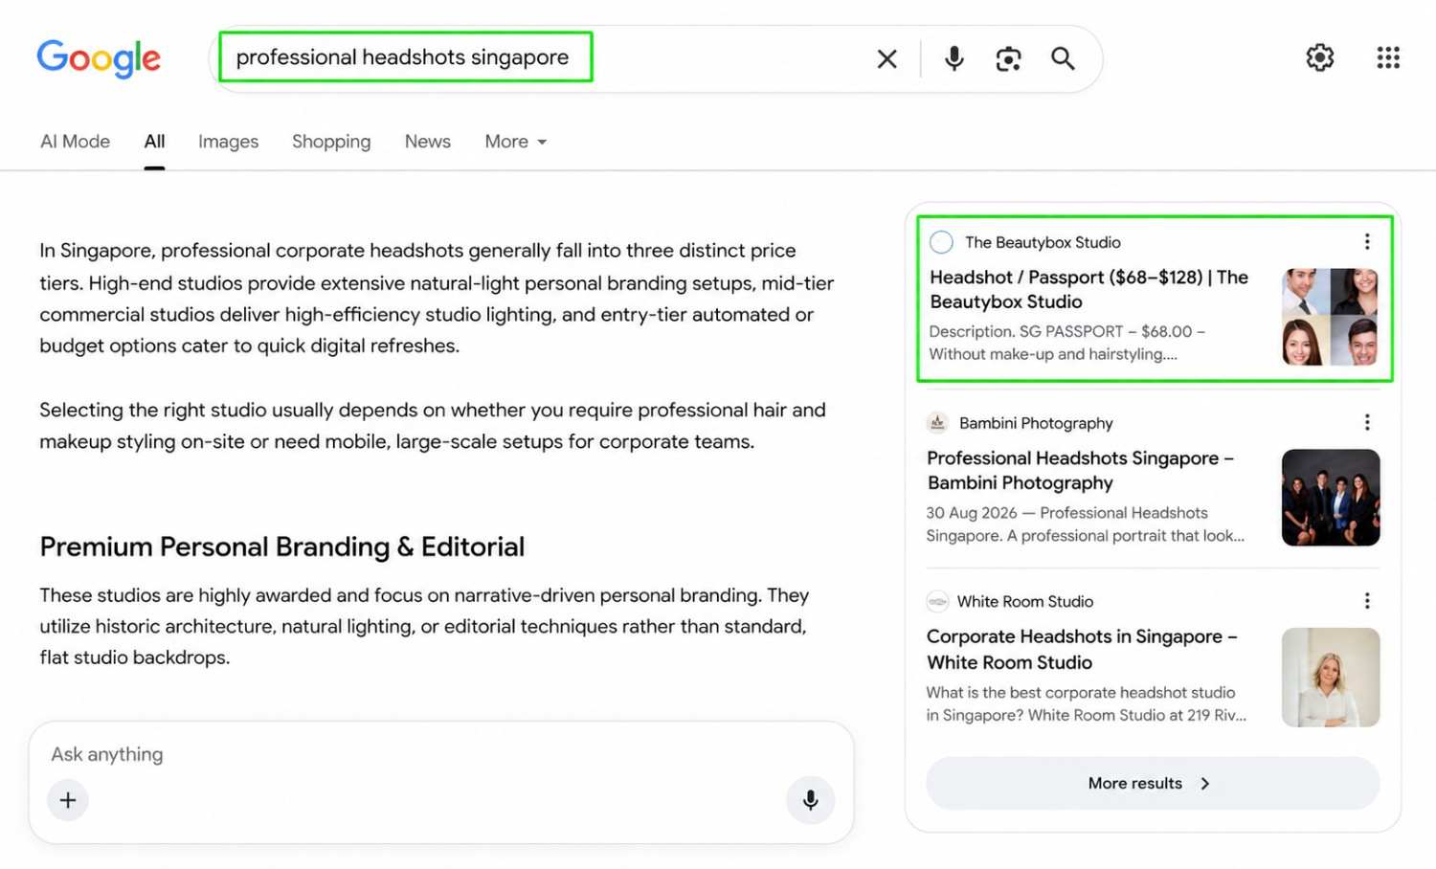1436x869 pixels.
Task: Click 'Bambini Photography' source name
Action: [x=1036, y=423]
